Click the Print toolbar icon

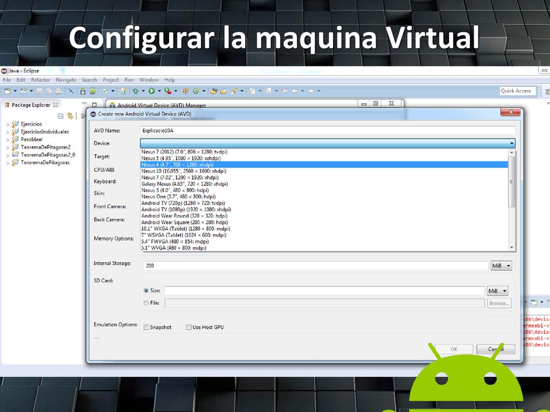click(59, 91)
